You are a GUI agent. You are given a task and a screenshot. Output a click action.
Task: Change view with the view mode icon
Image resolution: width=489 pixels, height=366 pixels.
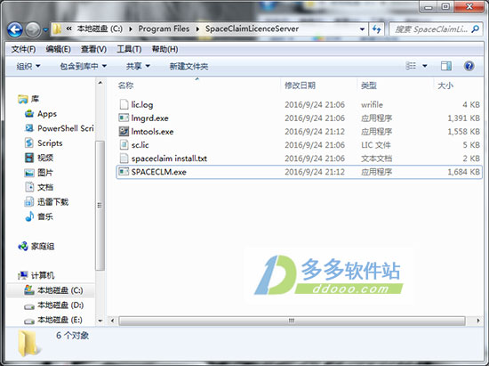411,66
